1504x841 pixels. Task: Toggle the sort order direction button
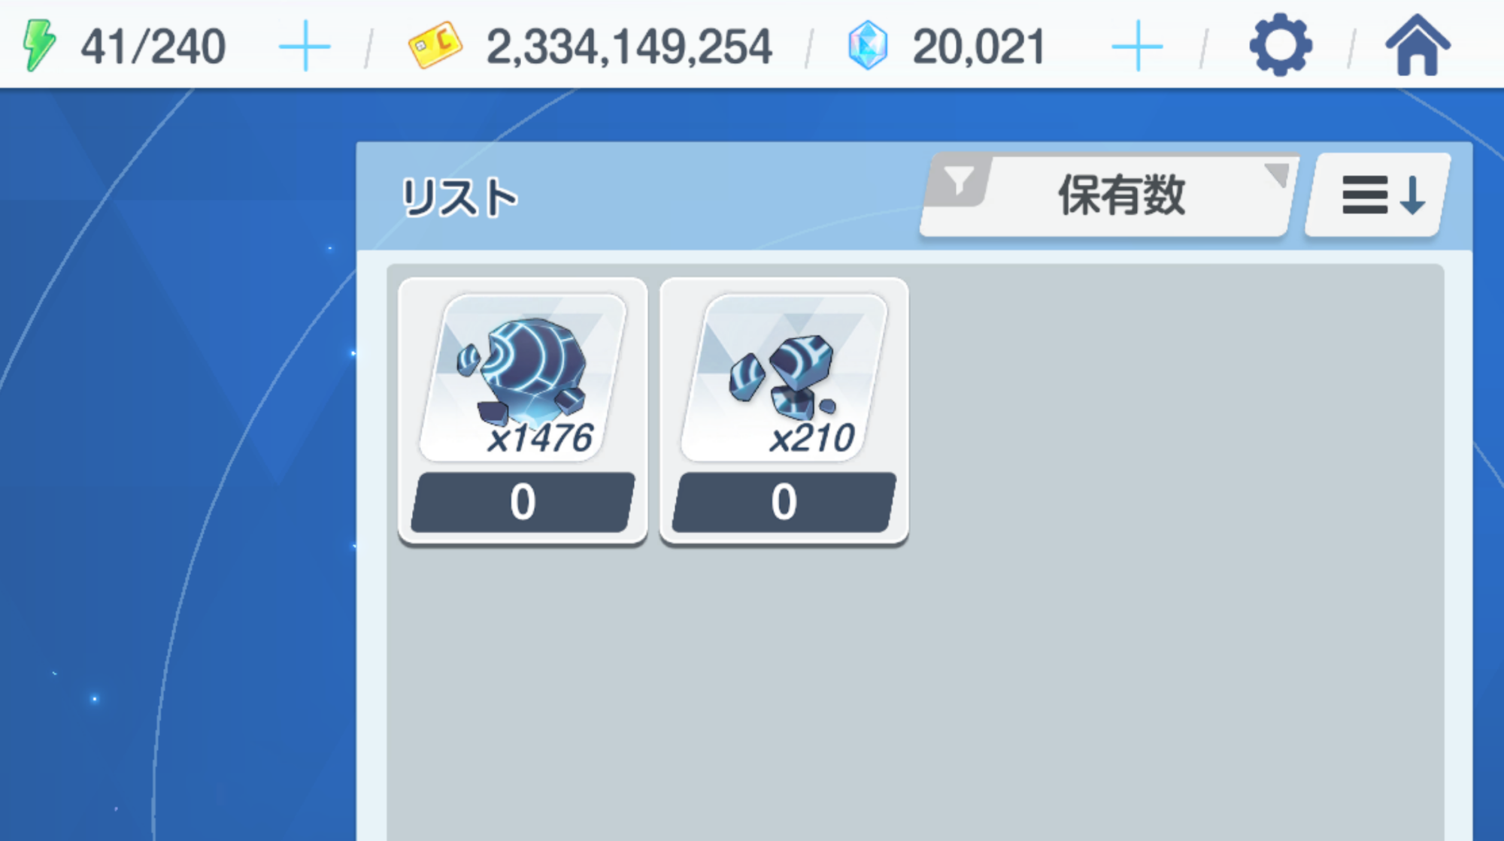coord(1378,195)
